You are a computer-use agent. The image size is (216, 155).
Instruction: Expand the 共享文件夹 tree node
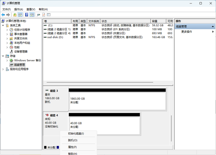(7, 38)
